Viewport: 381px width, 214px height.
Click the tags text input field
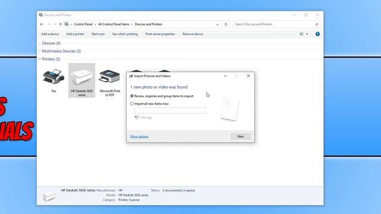170,111
